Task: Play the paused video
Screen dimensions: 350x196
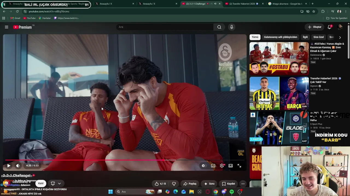Action: [x=9, y=166]
